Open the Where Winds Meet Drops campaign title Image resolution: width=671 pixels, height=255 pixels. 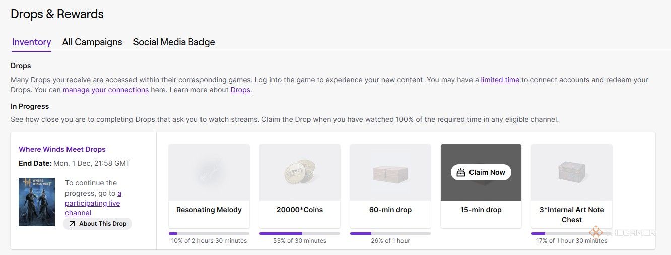(x=62, y=149)
